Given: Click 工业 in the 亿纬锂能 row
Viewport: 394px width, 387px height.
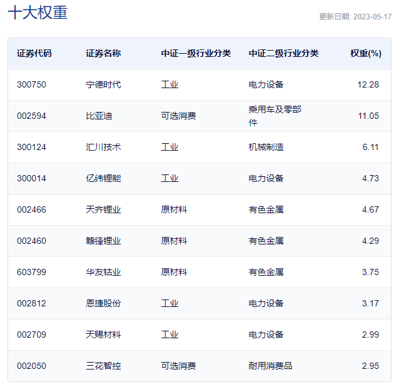Looking at the screenshot, I should pyautogui.click(x=169, y=179).
